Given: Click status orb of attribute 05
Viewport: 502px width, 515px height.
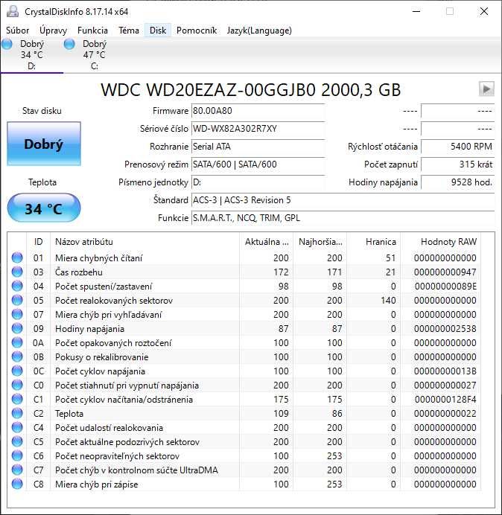Looking at the screenshot, I should click(17, 300).
